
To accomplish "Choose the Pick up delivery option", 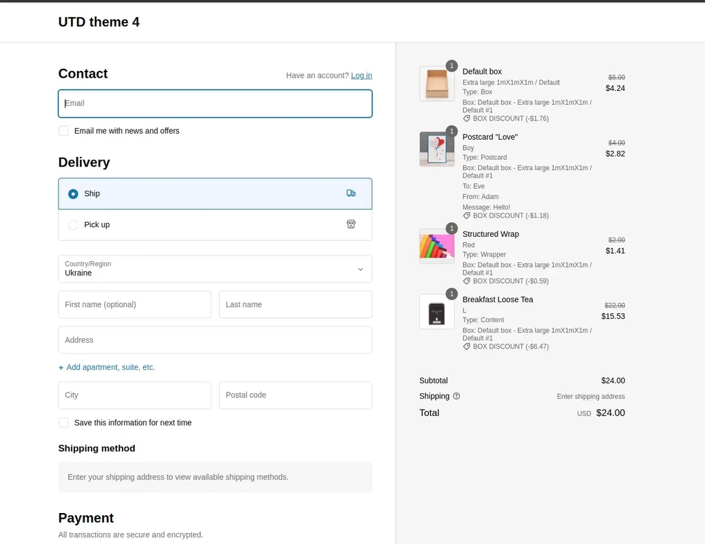I will [215, 224].
